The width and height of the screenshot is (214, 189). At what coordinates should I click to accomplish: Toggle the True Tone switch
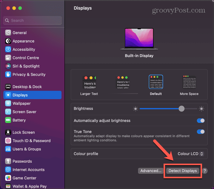(201, 132)
